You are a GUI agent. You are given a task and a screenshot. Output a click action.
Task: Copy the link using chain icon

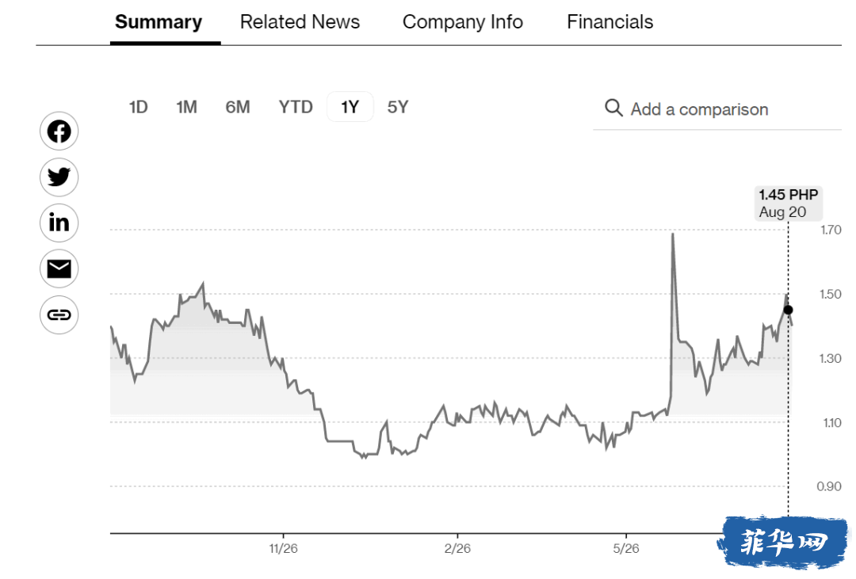(x=59, y=315)
